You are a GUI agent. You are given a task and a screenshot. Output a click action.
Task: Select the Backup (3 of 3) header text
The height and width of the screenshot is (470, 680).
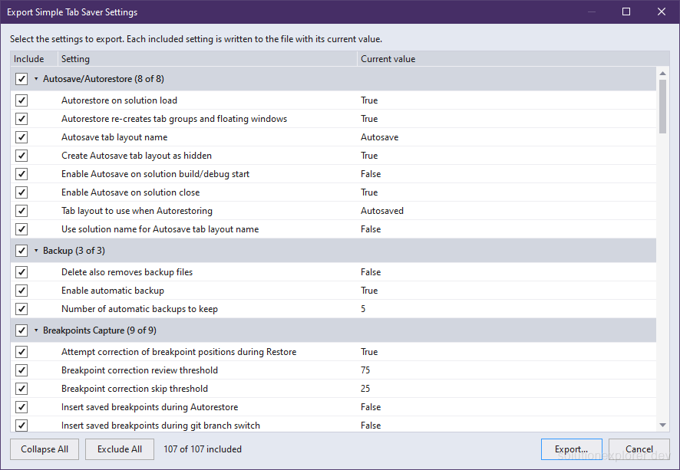tap(74, 251)
